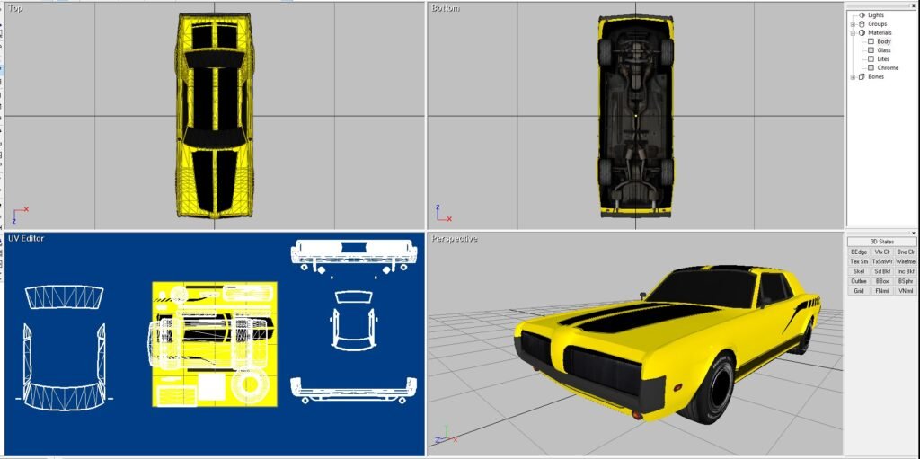Toggle the BBox bounding box display
Viewport: 920px width, 459px height.
(x=882, y=281)
